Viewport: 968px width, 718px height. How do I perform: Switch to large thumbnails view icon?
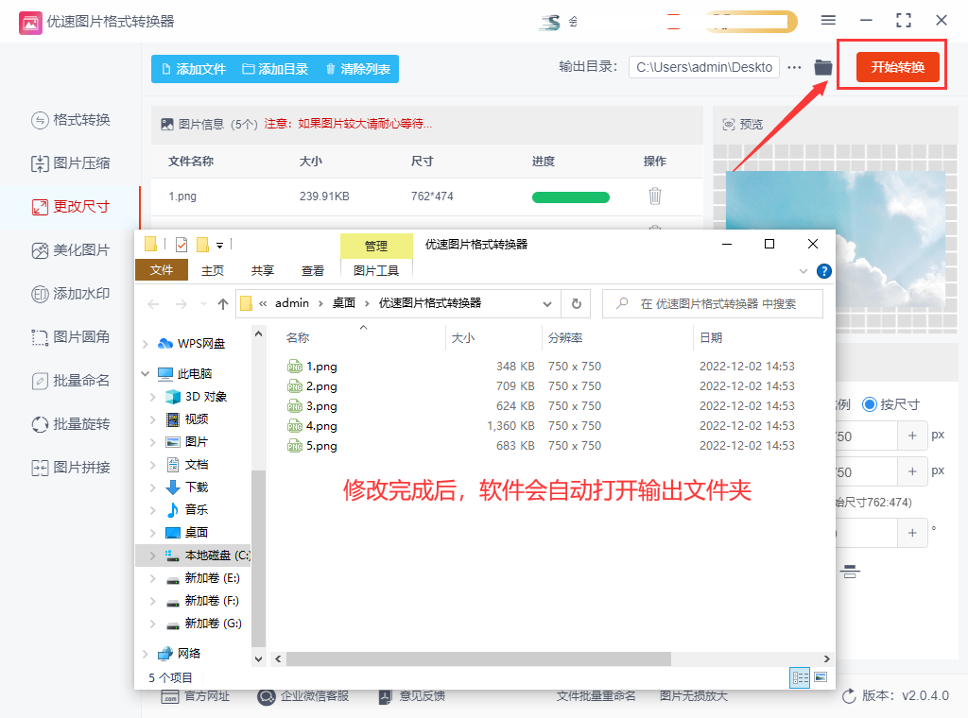[x=821, y=677]
